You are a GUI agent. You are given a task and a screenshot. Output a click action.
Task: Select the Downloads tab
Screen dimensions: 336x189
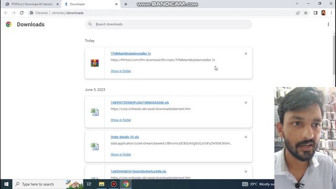point(91,4)
